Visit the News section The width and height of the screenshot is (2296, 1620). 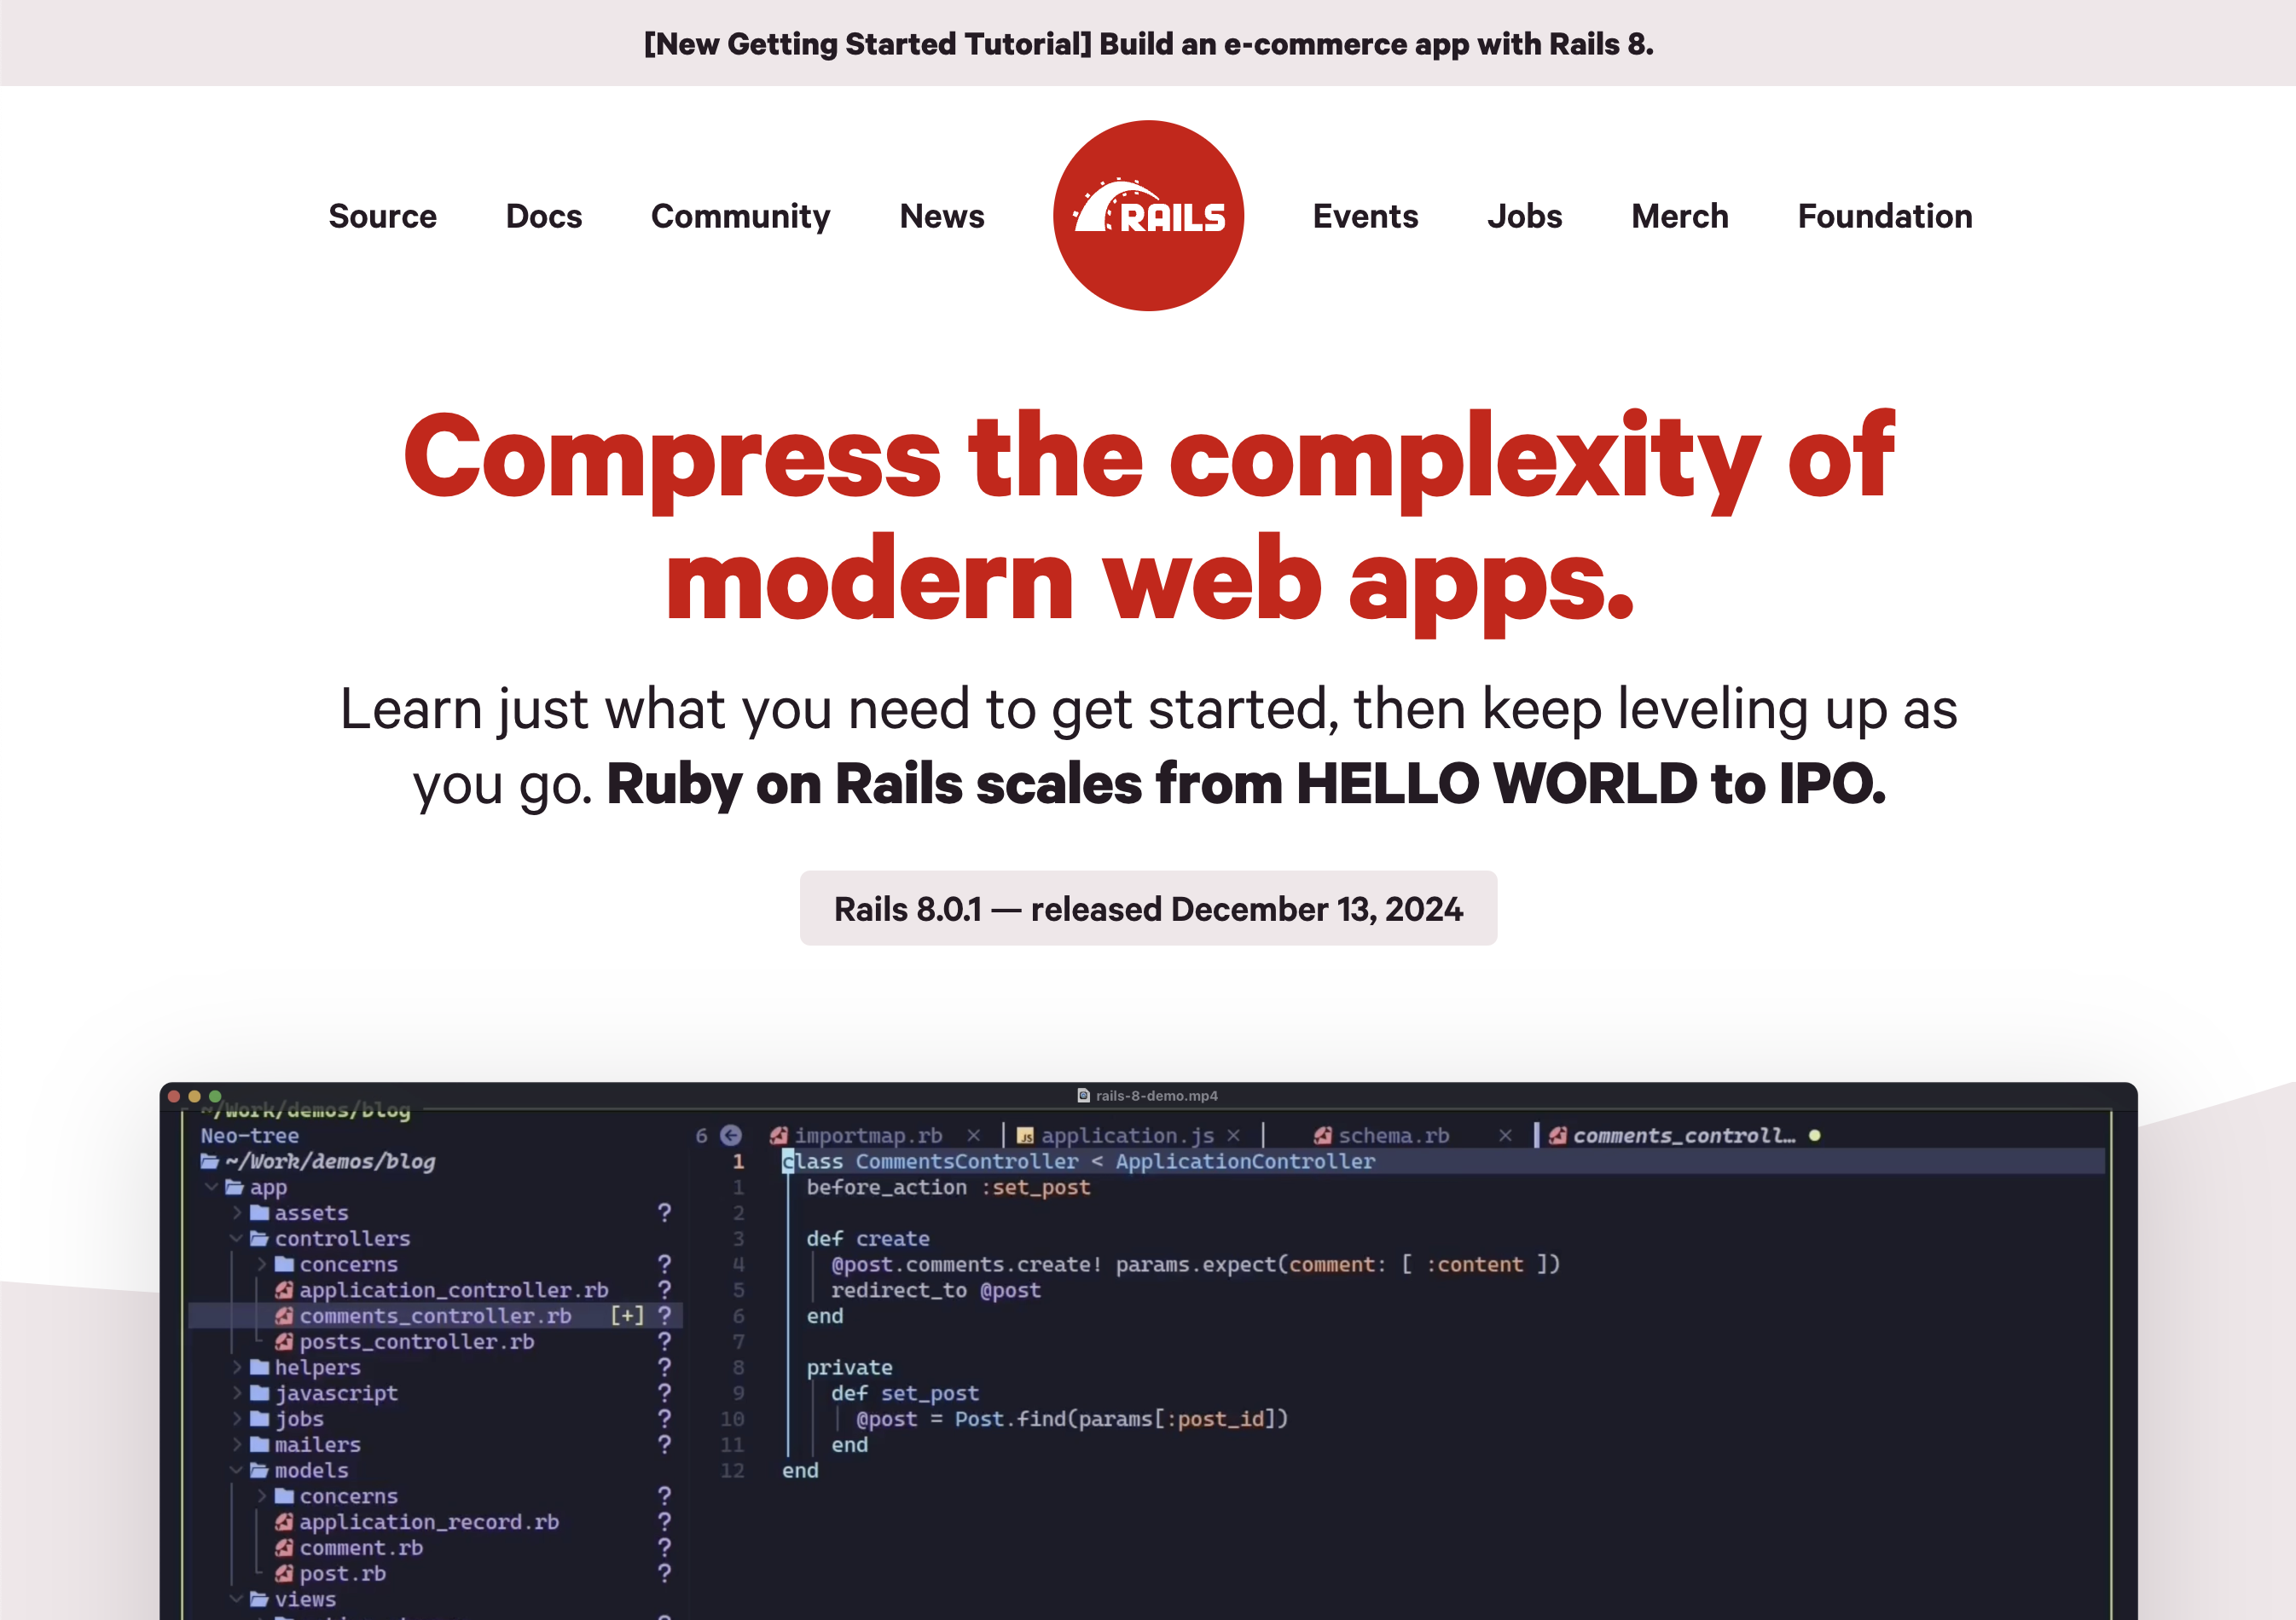pyautogui.click(x=941, y=216)
